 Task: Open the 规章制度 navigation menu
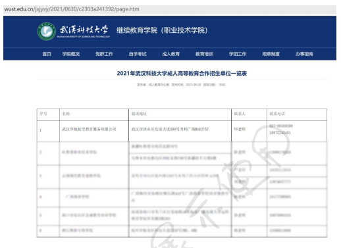[x=271, y=54]
